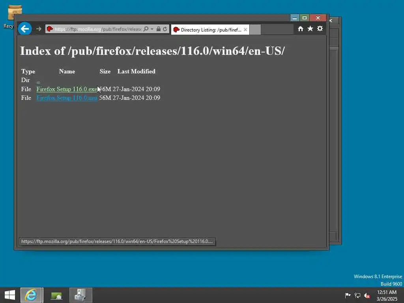Click the green image app taskbar icon
Viewport: 404px width, 303px height.
[56, 295]
